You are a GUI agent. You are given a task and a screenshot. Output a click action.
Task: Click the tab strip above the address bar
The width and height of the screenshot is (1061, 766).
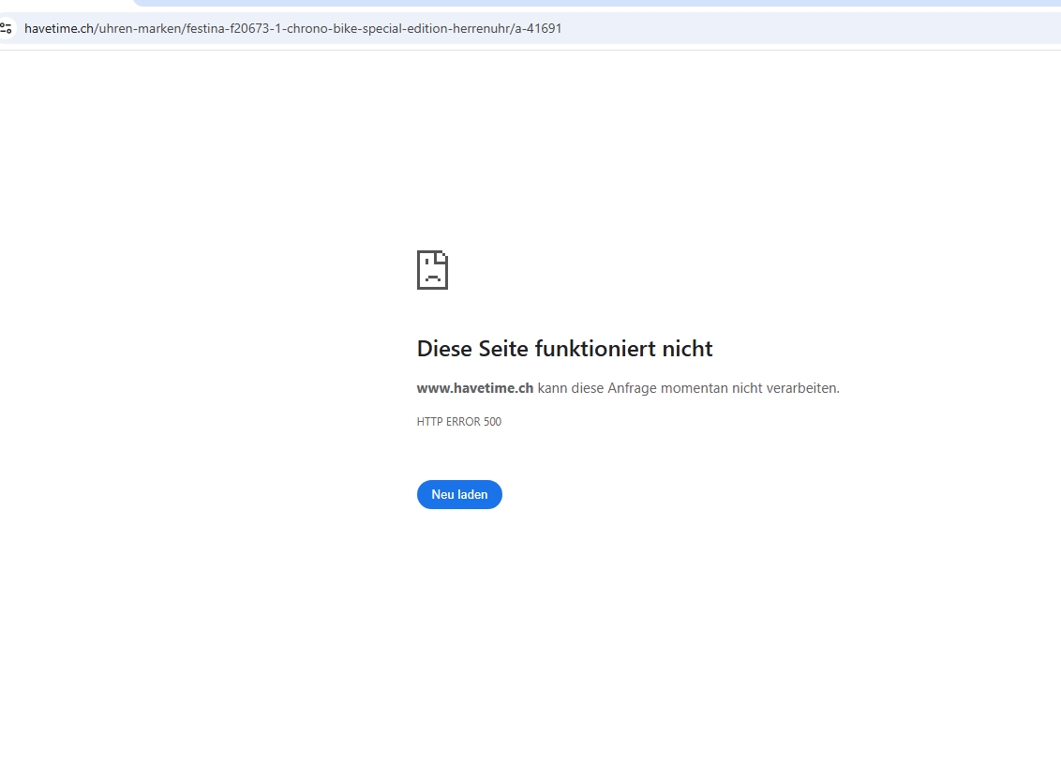[562, 3]
